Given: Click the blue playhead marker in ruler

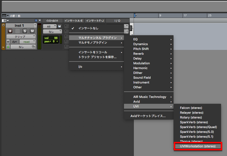Looking at the screenshot, I should click(x=135, y=16).
